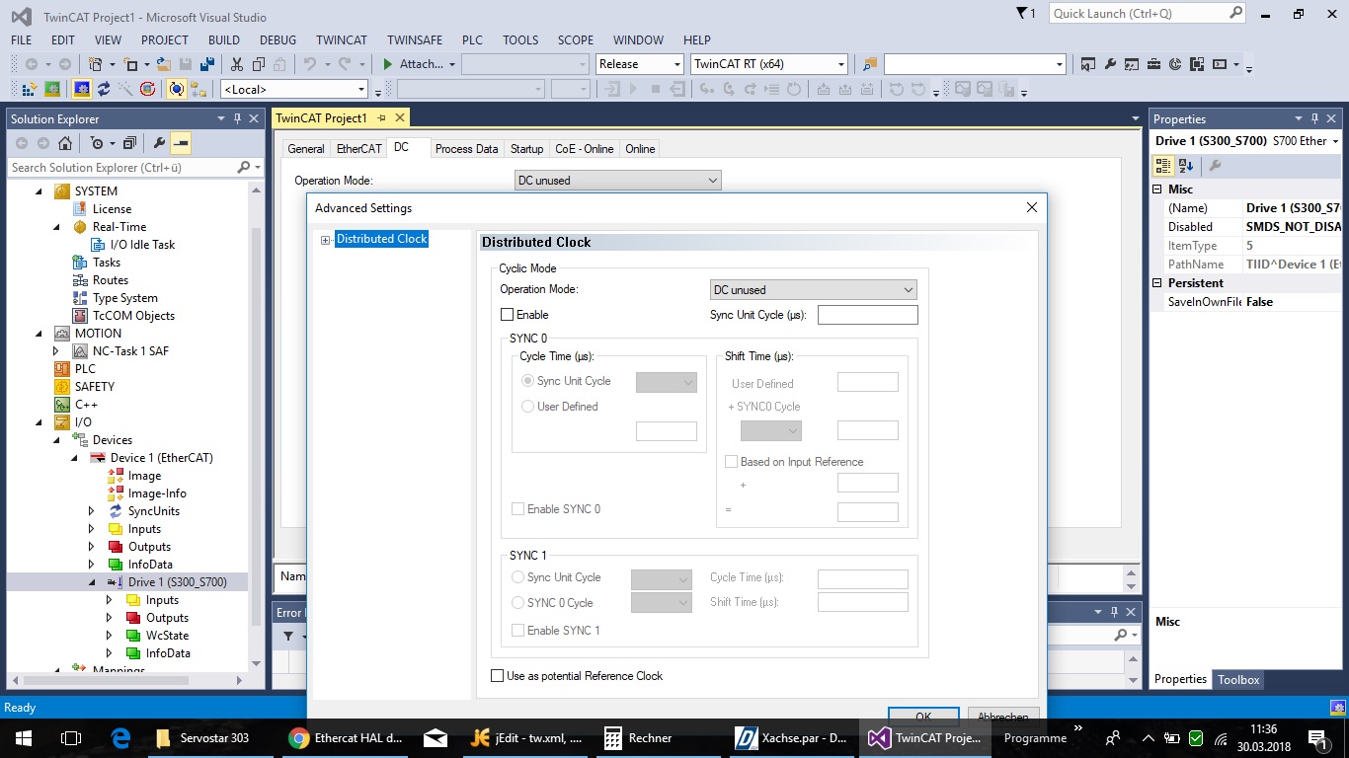Open the TWINSAFE menu
The height and width of the screenshot is (758, 1349).
click(415, 40)
